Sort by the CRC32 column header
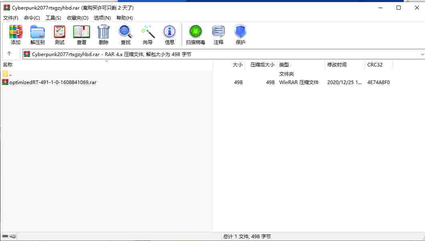The height and width of the screenshot is (241, 425). coord(375,65)
